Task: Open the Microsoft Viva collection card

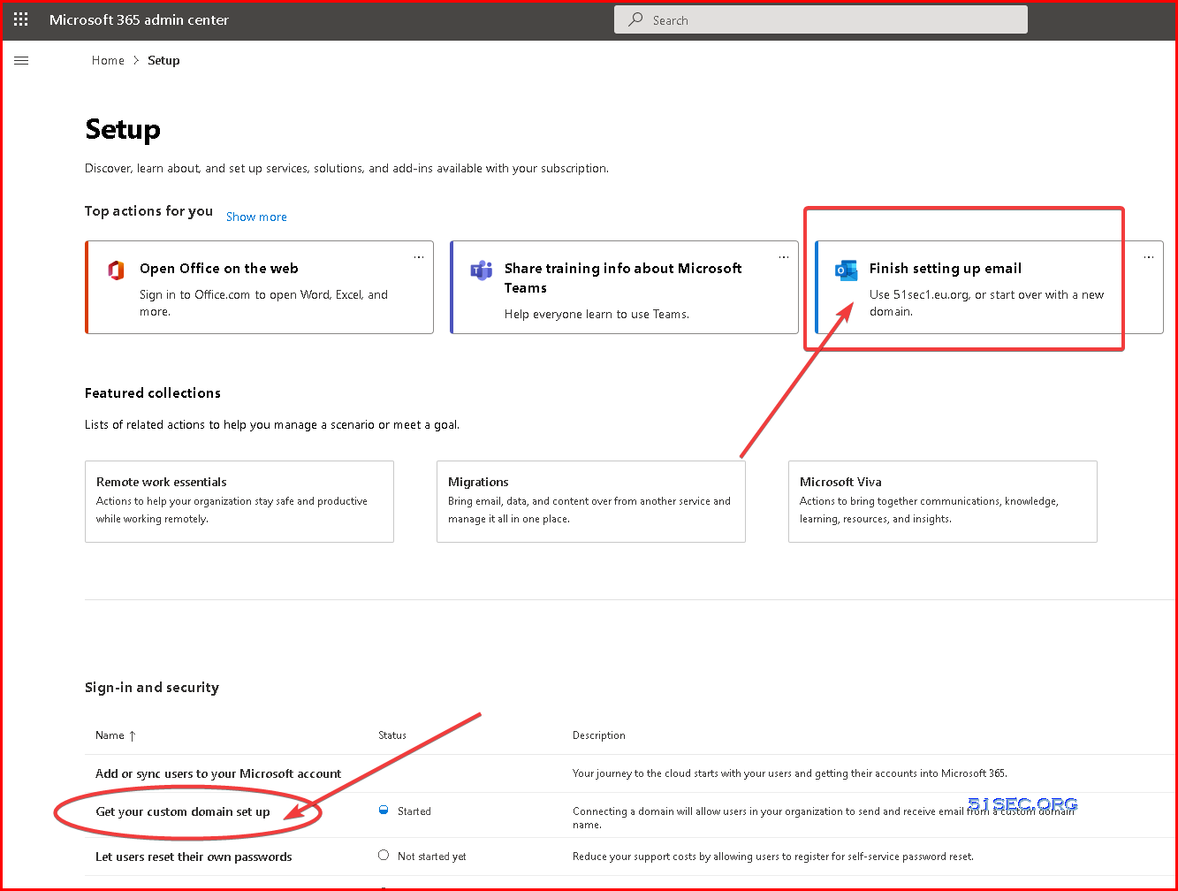Action: click(x=943, y=501)
